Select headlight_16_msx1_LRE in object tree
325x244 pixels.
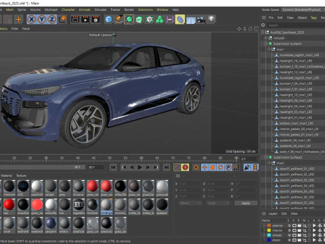coord(296,61)
